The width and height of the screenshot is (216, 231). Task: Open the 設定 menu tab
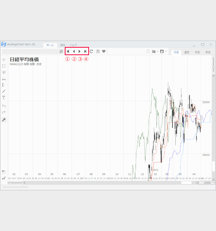[x=63, y=45]
